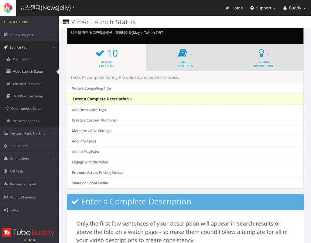The width and height of the screenshot is (311, 243).
Task: Click the Best Practices Setup book icon
Action: tap(8, 96)
